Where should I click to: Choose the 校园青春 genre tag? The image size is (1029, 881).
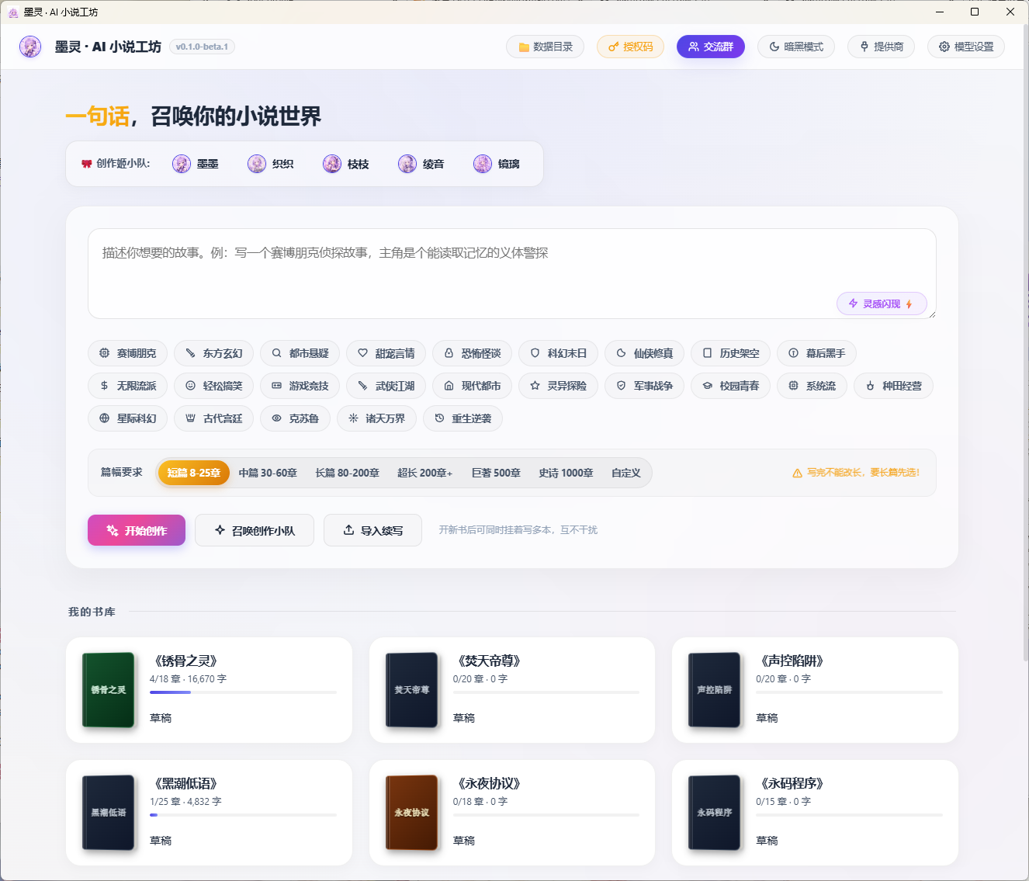[730, 386]
